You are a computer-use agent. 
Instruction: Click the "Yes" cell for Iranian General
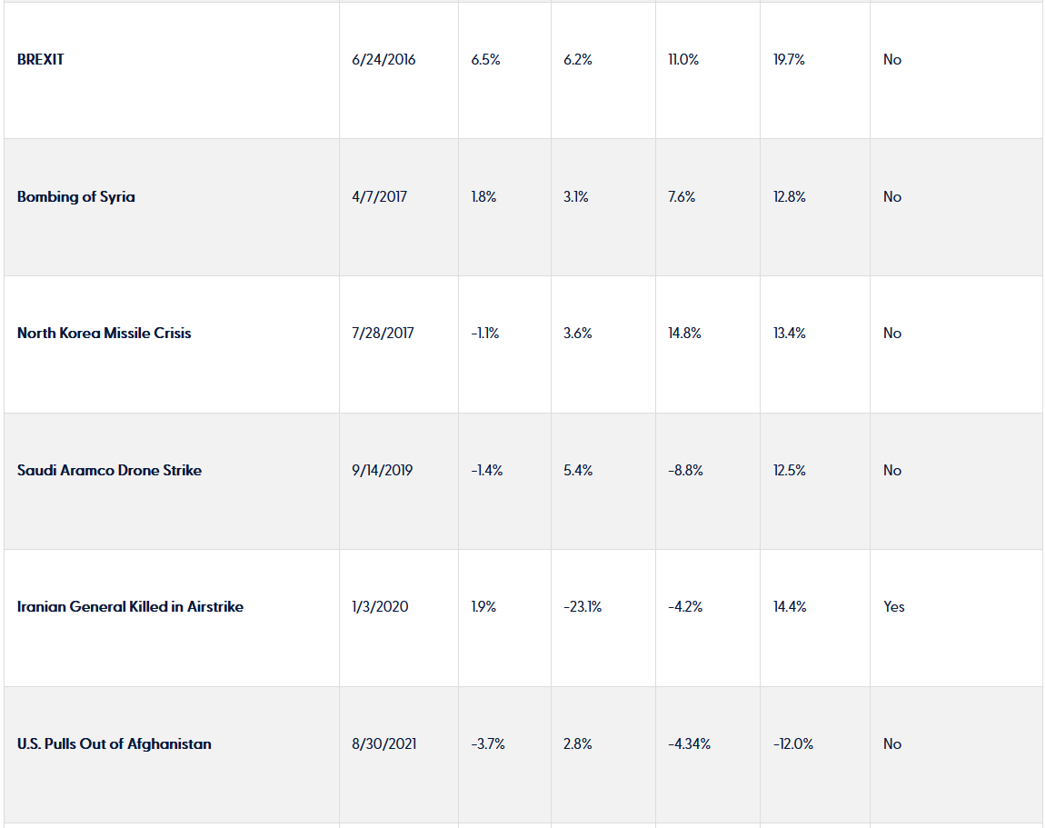[894, 607]
